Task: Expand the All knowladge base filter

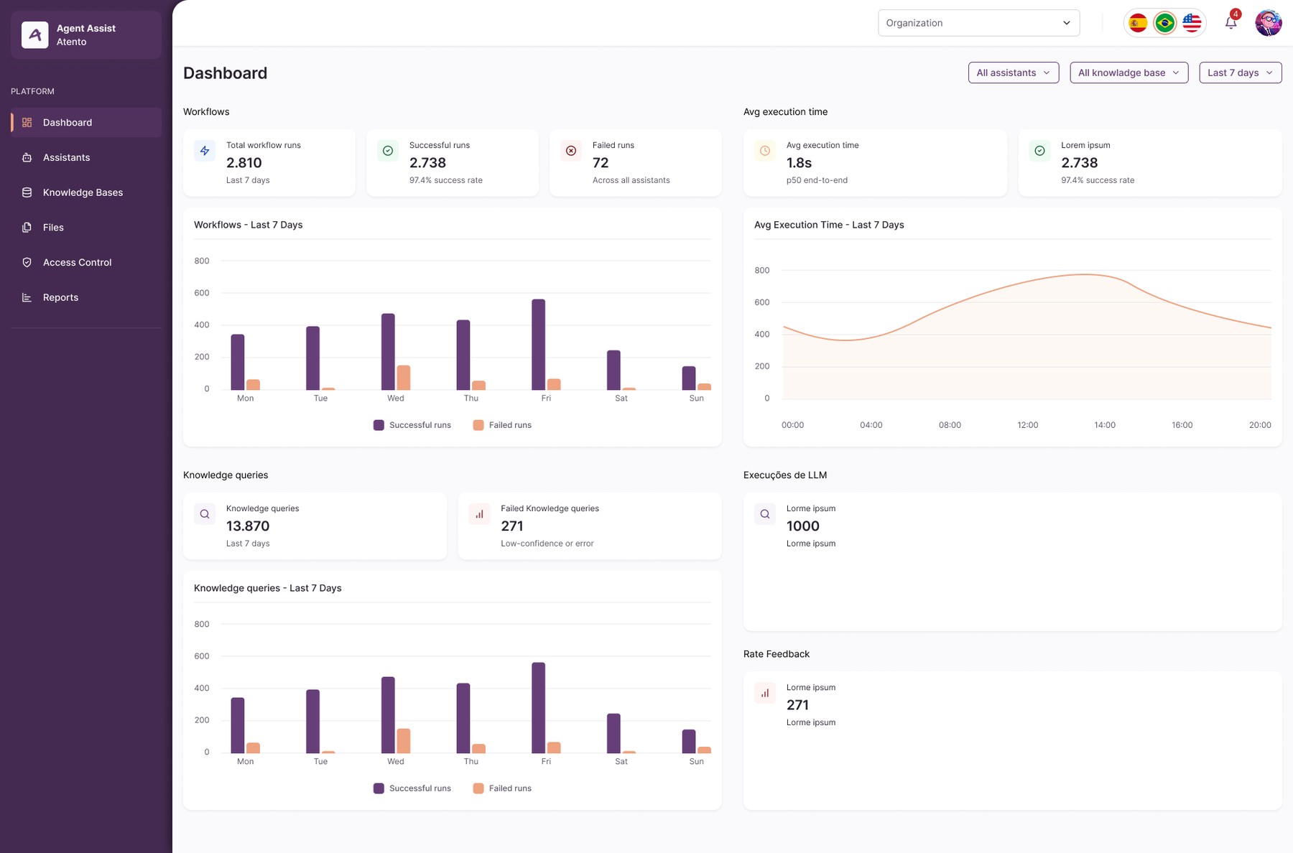Action: (x=1129, y=73)
